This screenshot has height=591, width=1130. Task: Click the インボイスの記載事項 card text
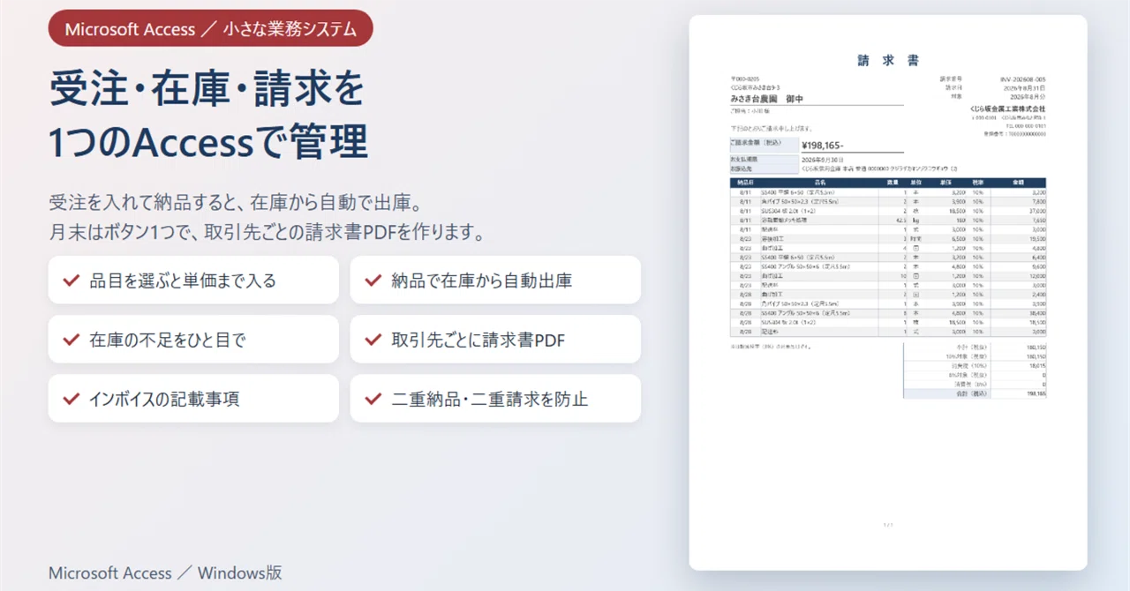164,399
